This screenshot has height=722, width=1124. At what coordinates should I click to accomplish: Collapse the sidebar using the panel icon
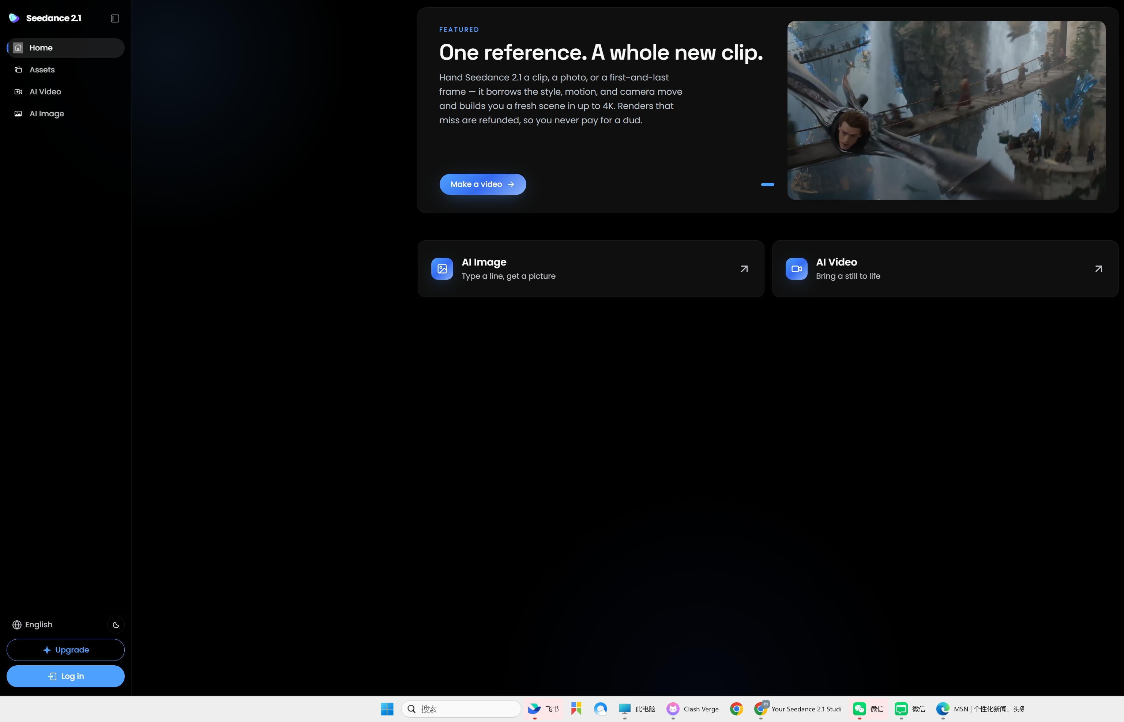115,18
